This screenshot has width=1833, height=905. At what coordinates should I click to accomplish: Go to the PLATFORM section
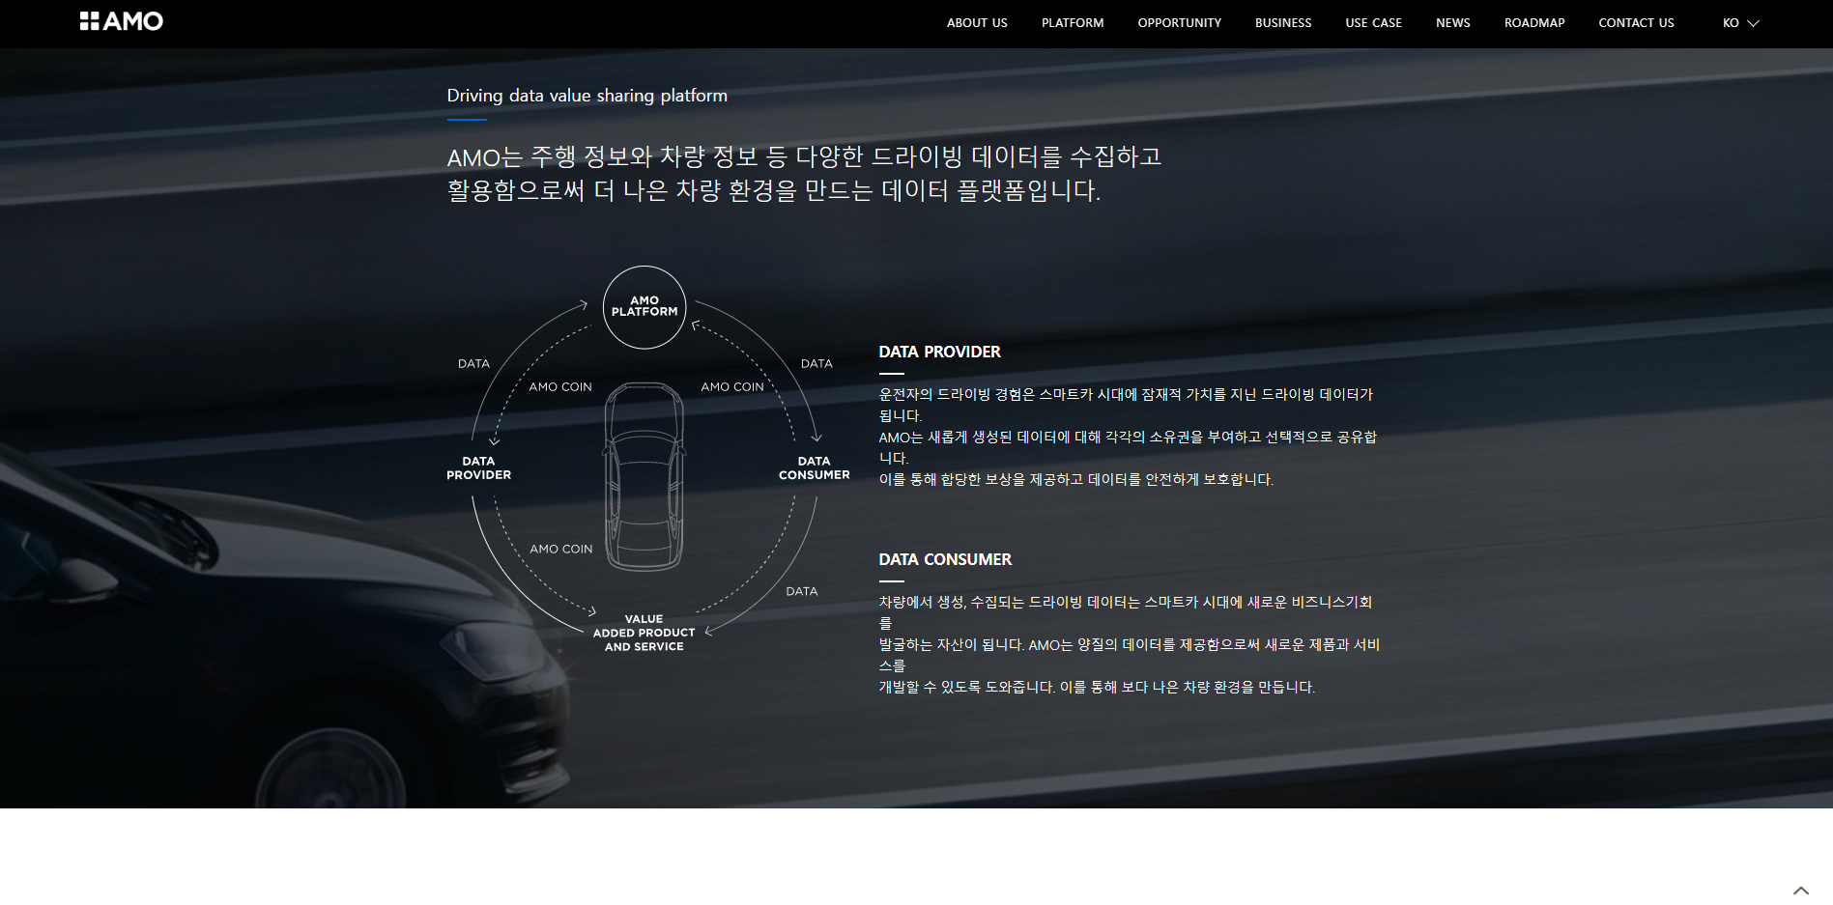tap(1072, 23)
